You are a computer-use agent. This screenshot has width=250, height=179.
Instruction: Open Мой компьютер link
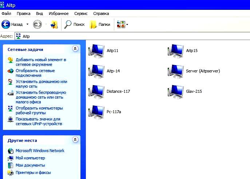[30, 158]
